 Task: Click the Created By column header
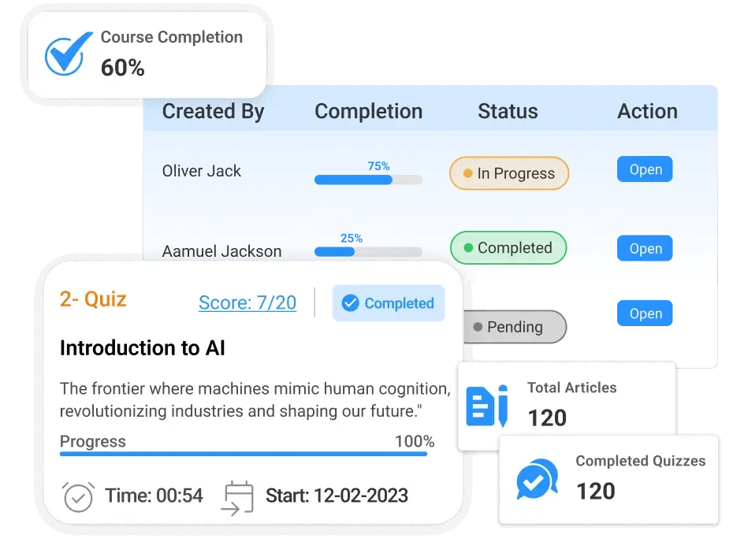point(213,112)
